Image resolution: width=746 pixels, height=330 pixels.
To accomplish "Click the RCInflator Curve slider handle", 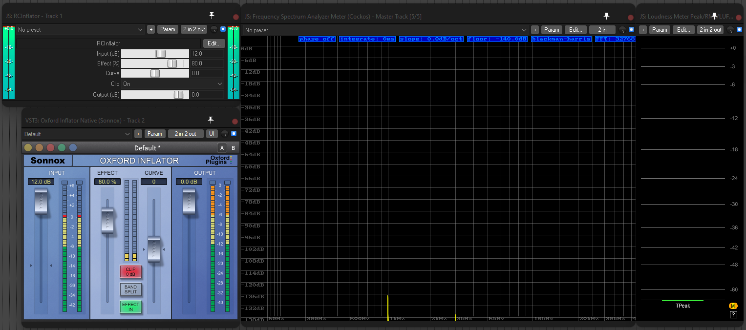I will click(155, 73).
